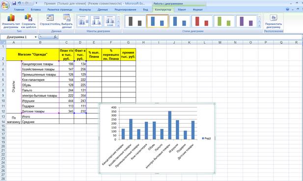
Task: Apply the green chart style
Action: pos(224,21)
